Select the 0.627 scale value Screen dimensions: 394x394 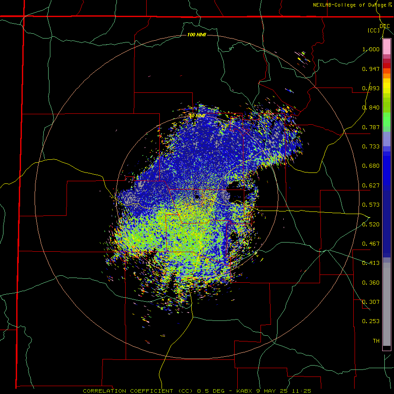pos(371,186)
